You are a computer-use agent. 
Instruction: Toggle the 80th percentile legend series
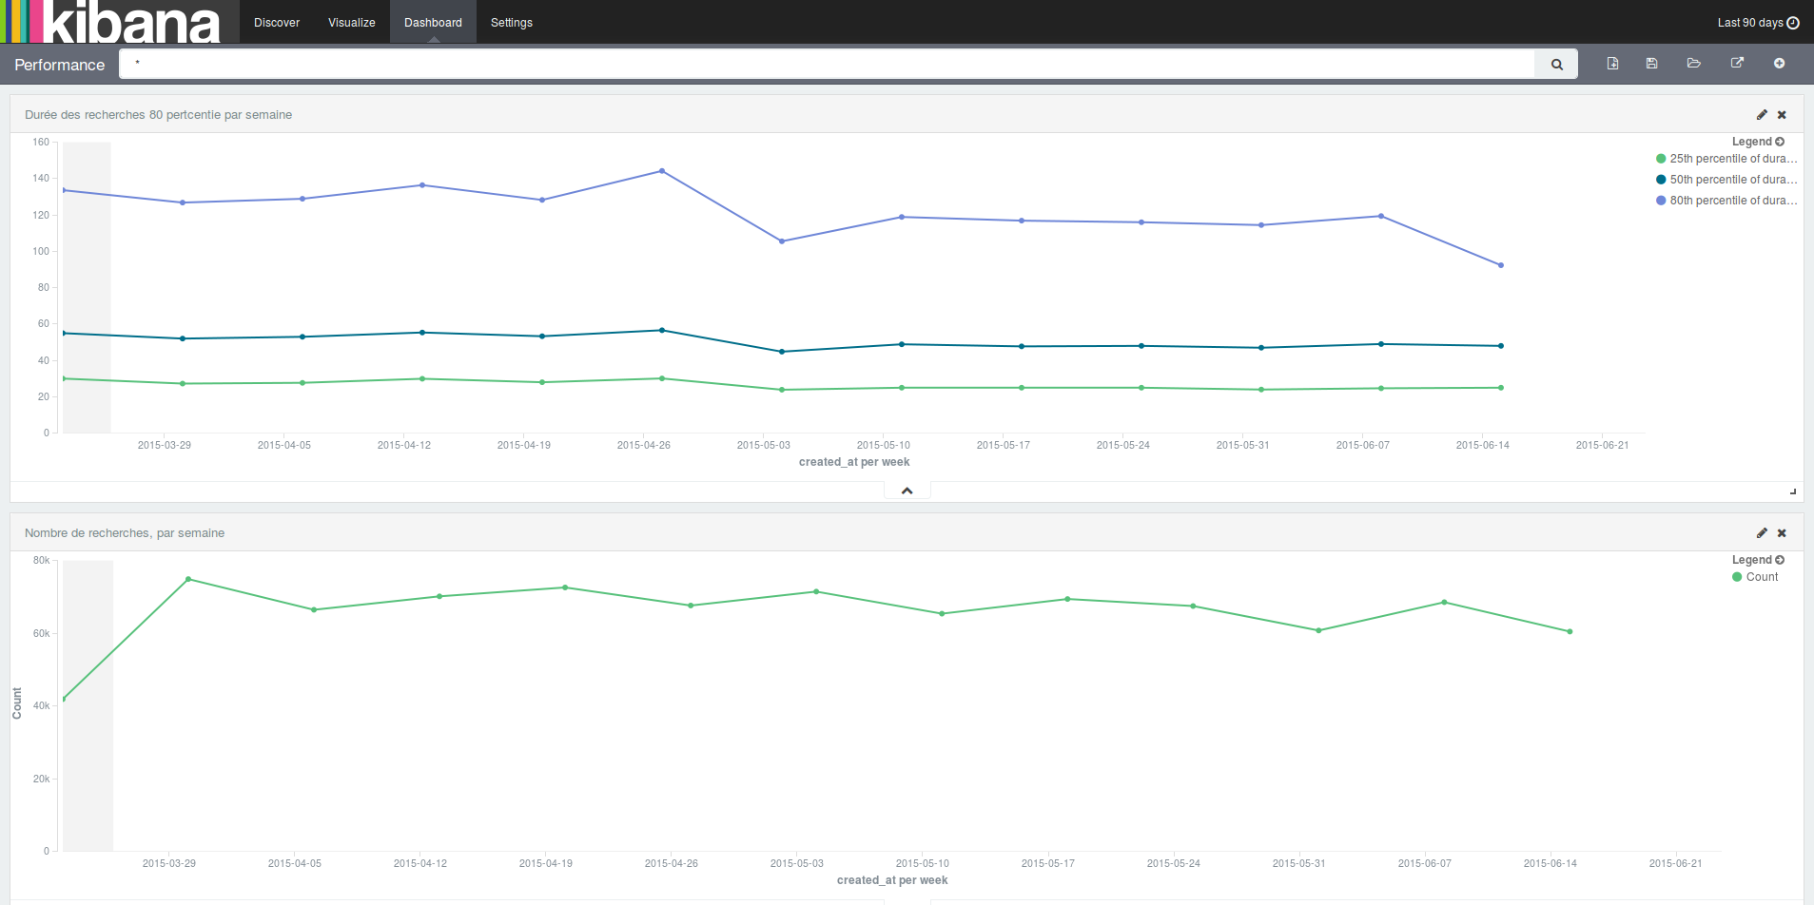click(x=1726, y=201)
